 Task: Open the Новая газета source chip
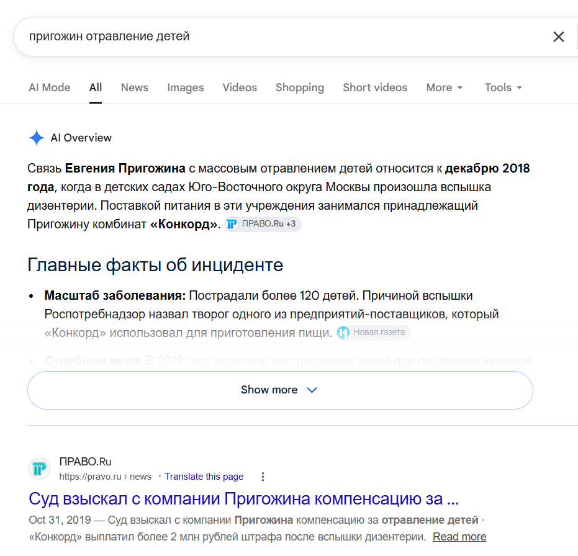click(373, 333)
